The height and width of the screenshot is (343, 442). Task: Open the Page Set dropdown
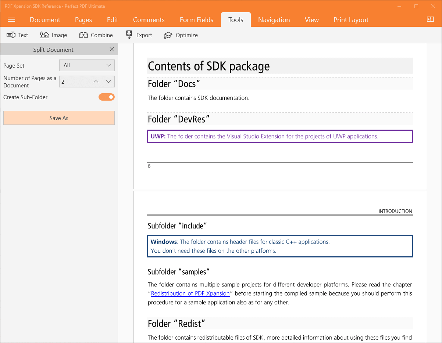tap(87, 65)
